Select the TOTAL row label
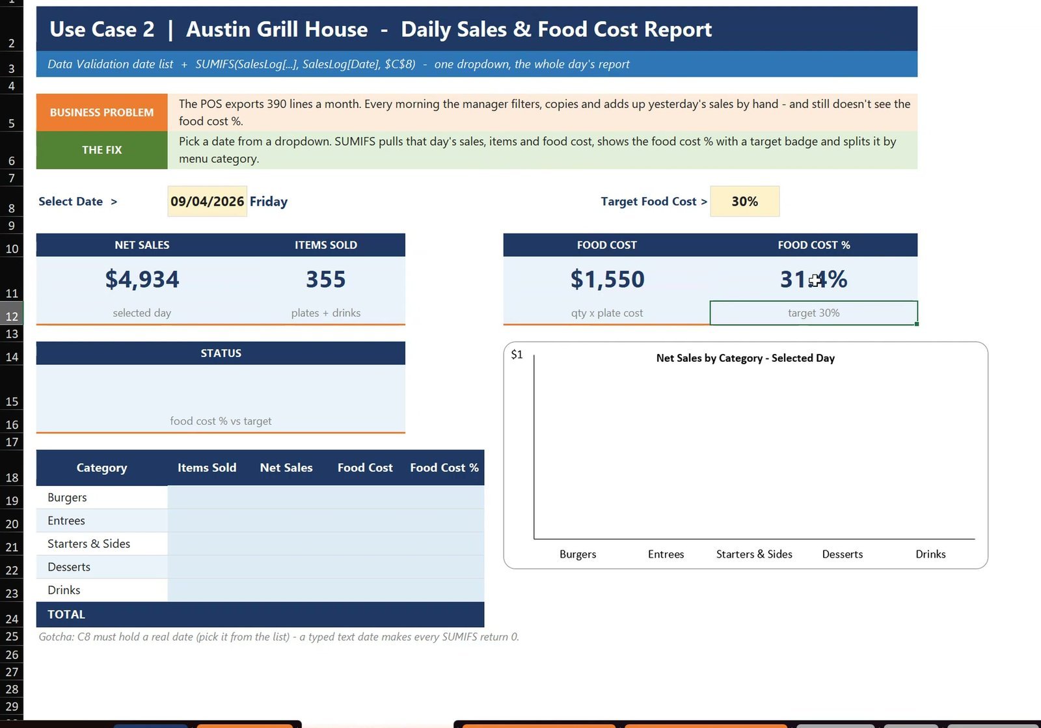 [x=66, y=614]
